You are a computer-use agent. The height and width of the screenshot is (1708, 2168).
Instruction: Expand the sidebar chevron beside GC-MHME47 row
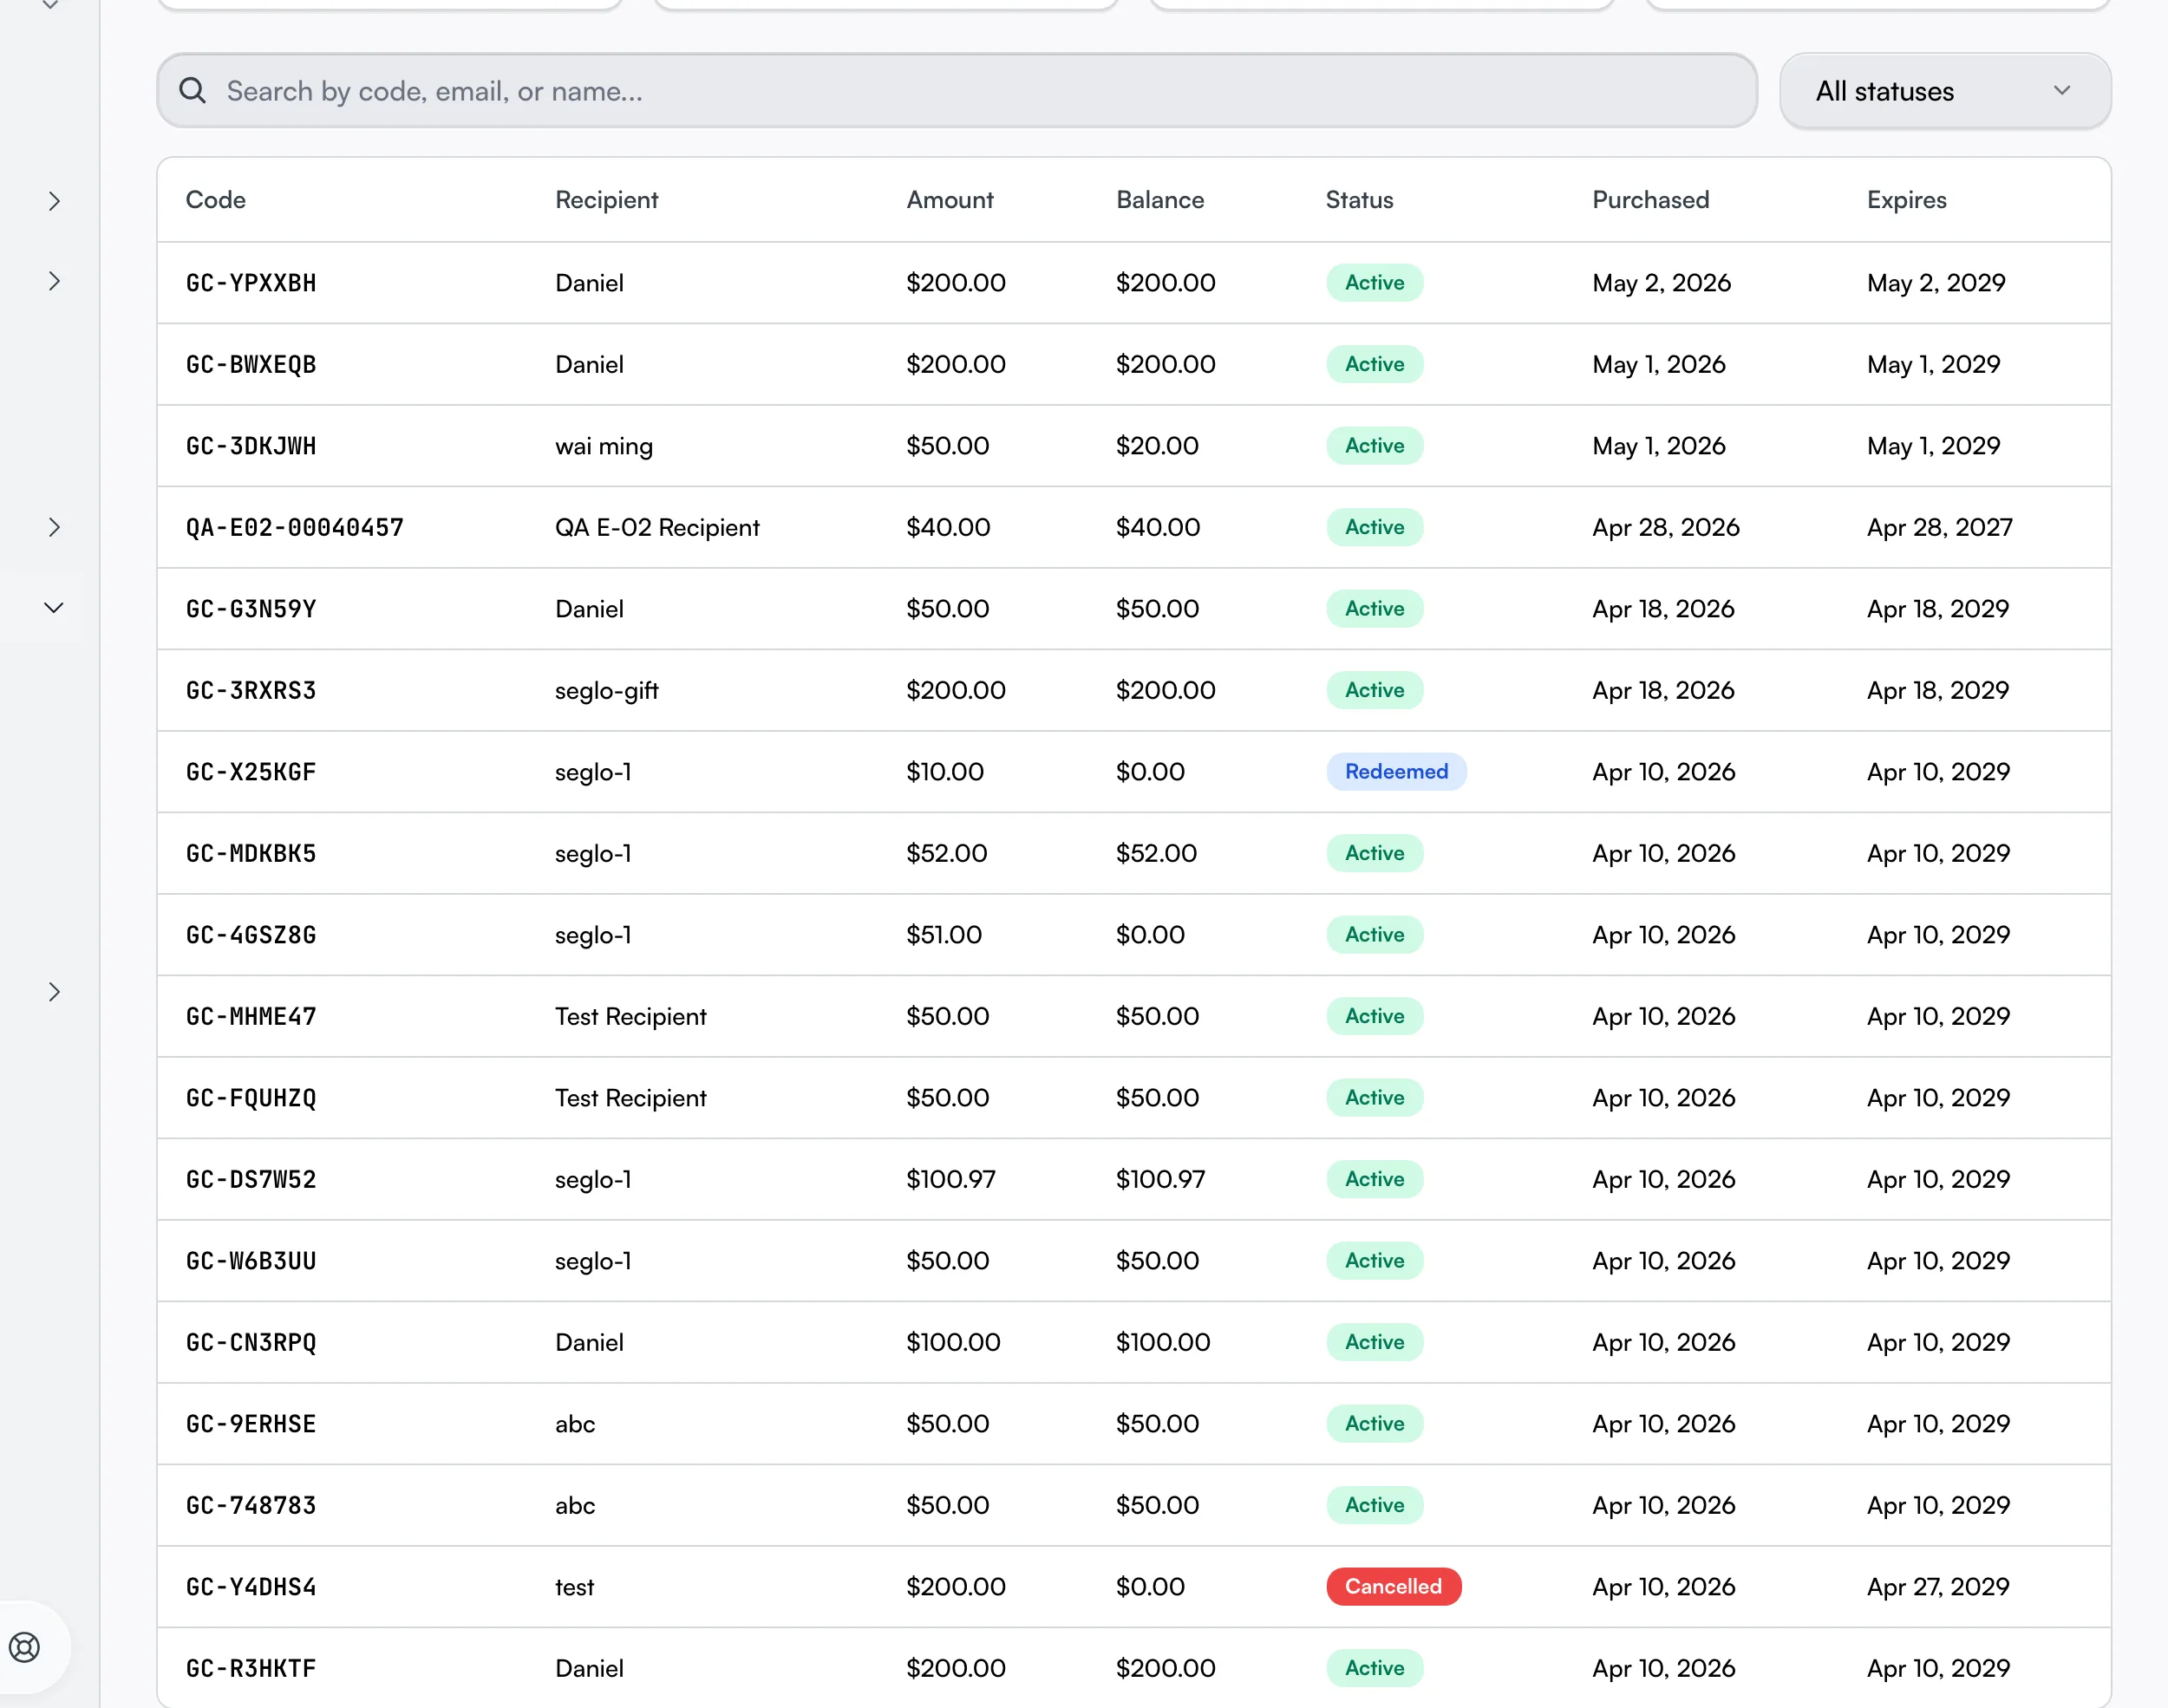coord(54,992)
